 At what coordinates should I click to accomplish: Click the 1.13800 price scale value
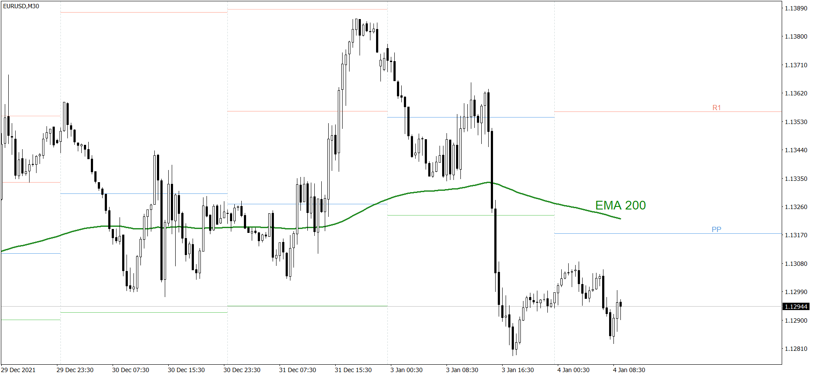click(796, 36)
